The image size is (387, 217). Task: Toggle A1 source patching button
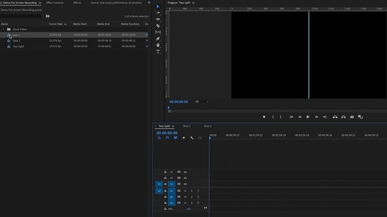[x=159, y=190]
